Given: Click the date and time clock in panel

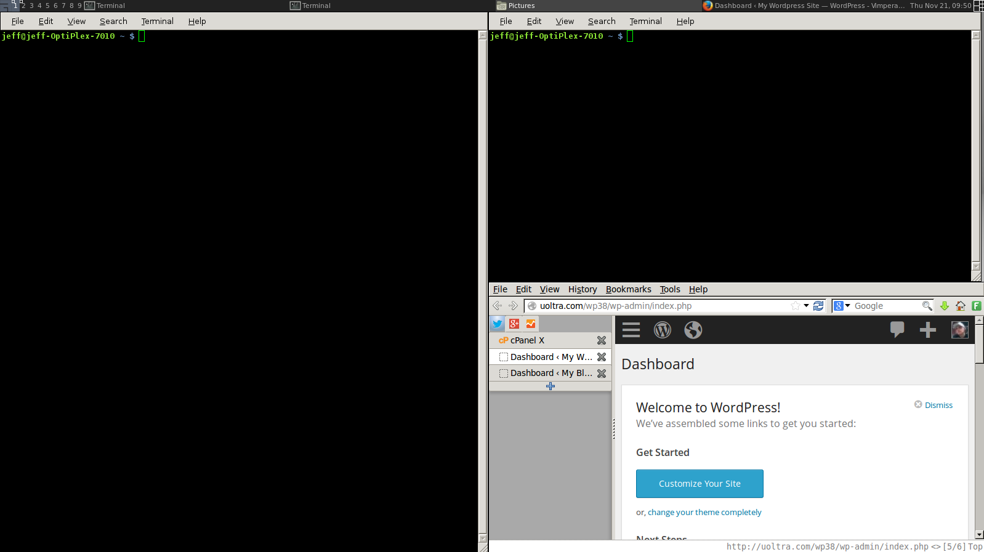Looking at the screenshot, I should click(x=940, y=6).
